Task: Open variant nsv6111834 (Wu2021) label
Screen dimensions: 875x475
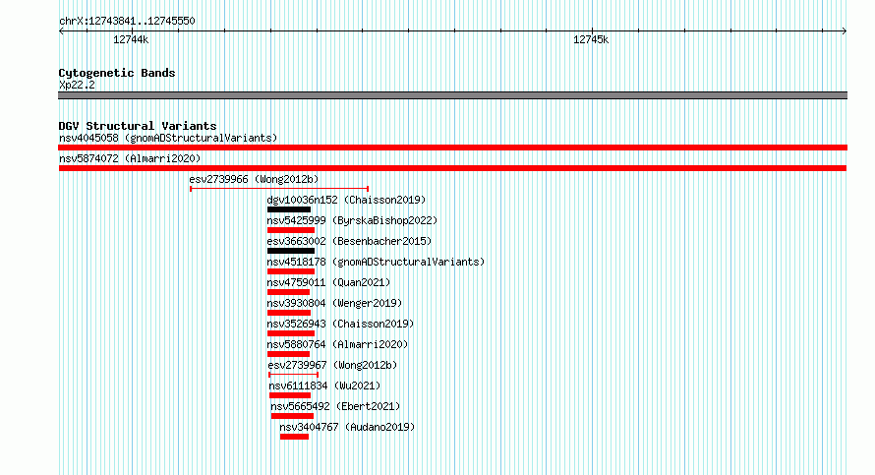Action: coord(324,386)
